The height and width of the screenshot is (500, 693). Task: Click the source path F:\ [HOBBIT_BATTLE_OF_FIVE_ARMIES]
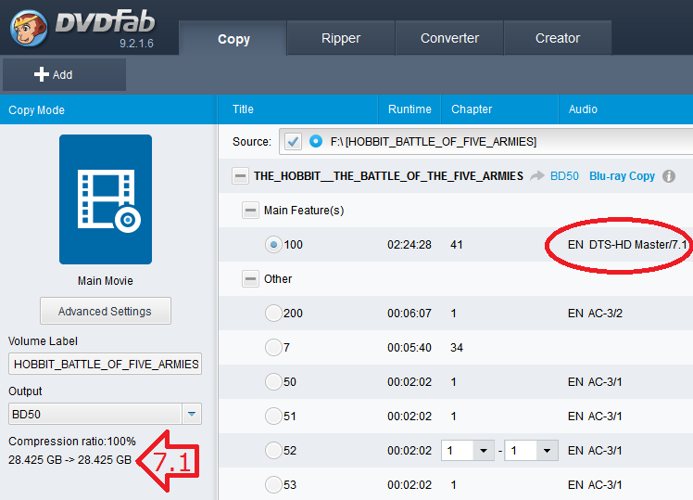tap(434, 142)
